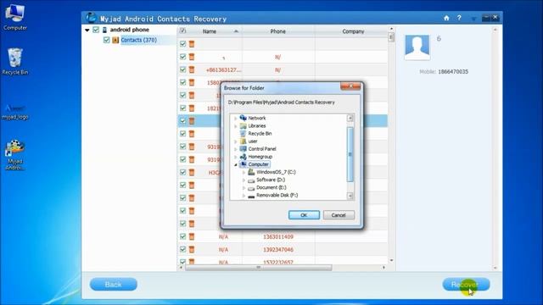Launch the Myjad Android desktop shortcut
This screenshot has height=305, width=543.
15,154
